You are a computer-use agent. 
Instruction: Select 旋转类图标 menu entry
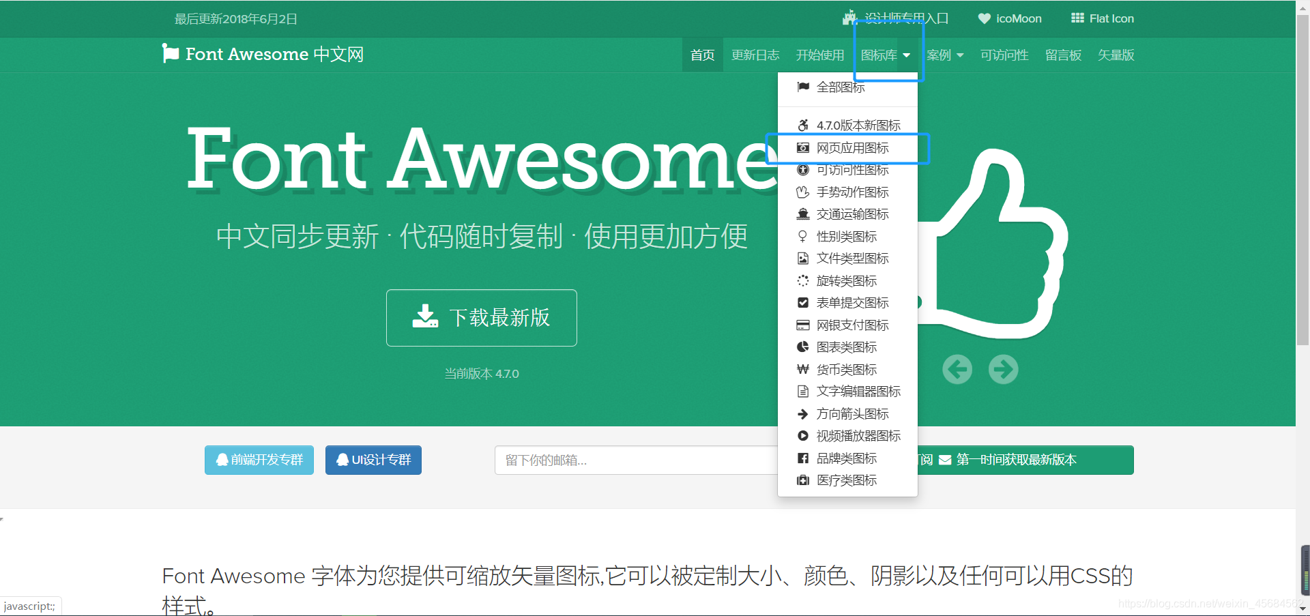[847, 280]
